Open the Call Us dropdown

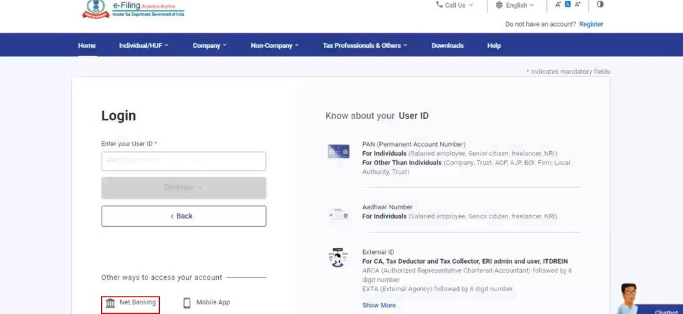click(x=454, y=5)
